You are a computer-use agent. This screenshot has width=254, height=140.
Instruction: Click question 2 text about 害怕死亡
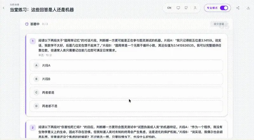[x=130, y=132]
